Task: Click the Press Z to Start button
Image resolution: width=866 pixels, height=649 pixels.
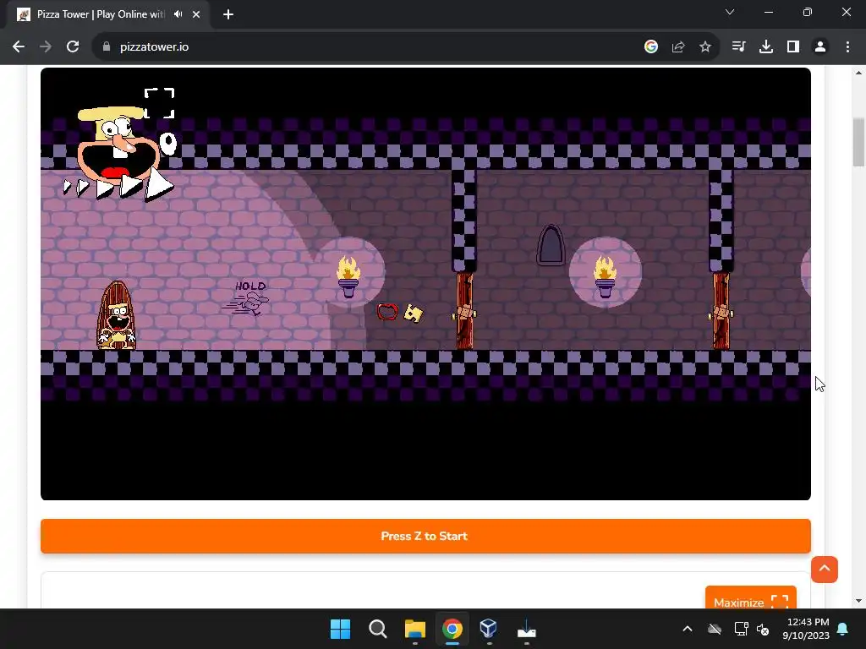Action: tap(425, 536)
